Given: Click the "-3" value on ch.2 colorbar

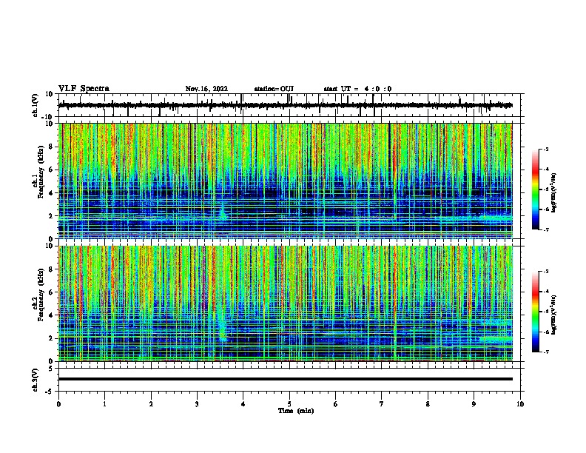Looking at the screenshot, I should pyautogui.click(x=545, y=272).
